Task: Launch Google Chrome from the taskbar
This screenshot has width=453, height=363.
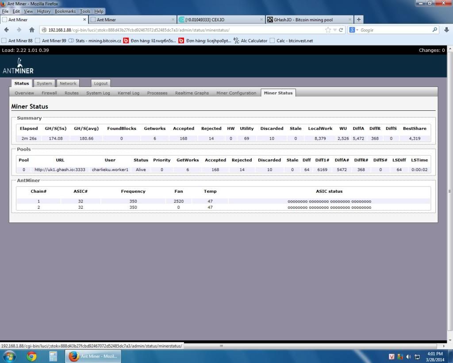Action: click(x=31, y=356)
